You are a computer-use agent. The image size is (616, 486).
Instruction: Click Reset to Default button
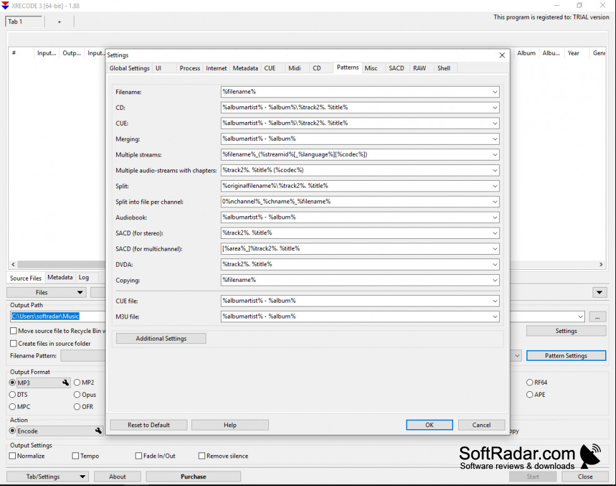148,425
